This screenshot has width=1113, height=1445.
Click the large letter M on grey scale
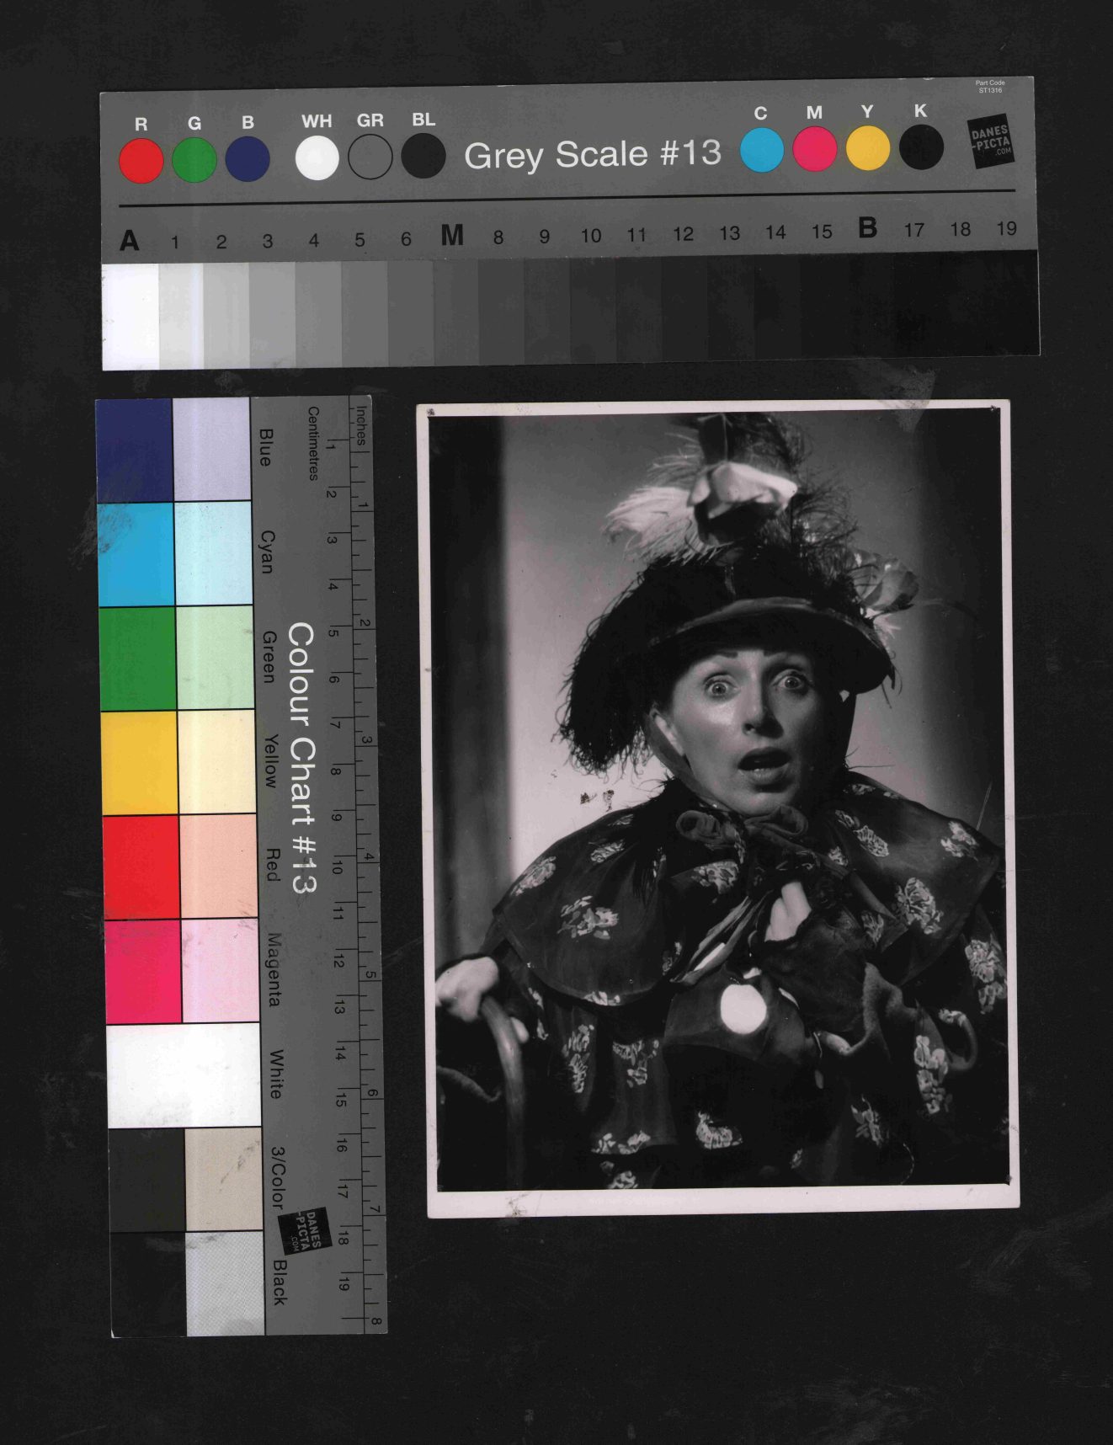452,236
